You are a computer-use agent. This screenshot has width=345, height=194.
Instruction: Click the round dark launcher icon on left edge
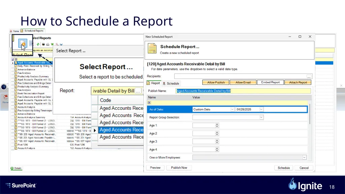tap(4, 87)
